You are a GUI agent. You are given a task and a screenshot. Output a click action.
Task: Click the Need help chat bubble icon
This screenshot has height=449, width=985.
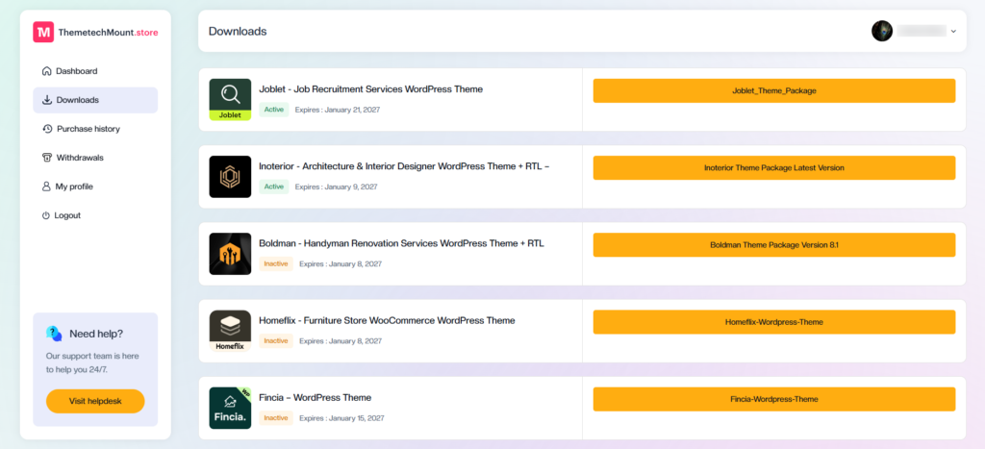tap(54, 334)
